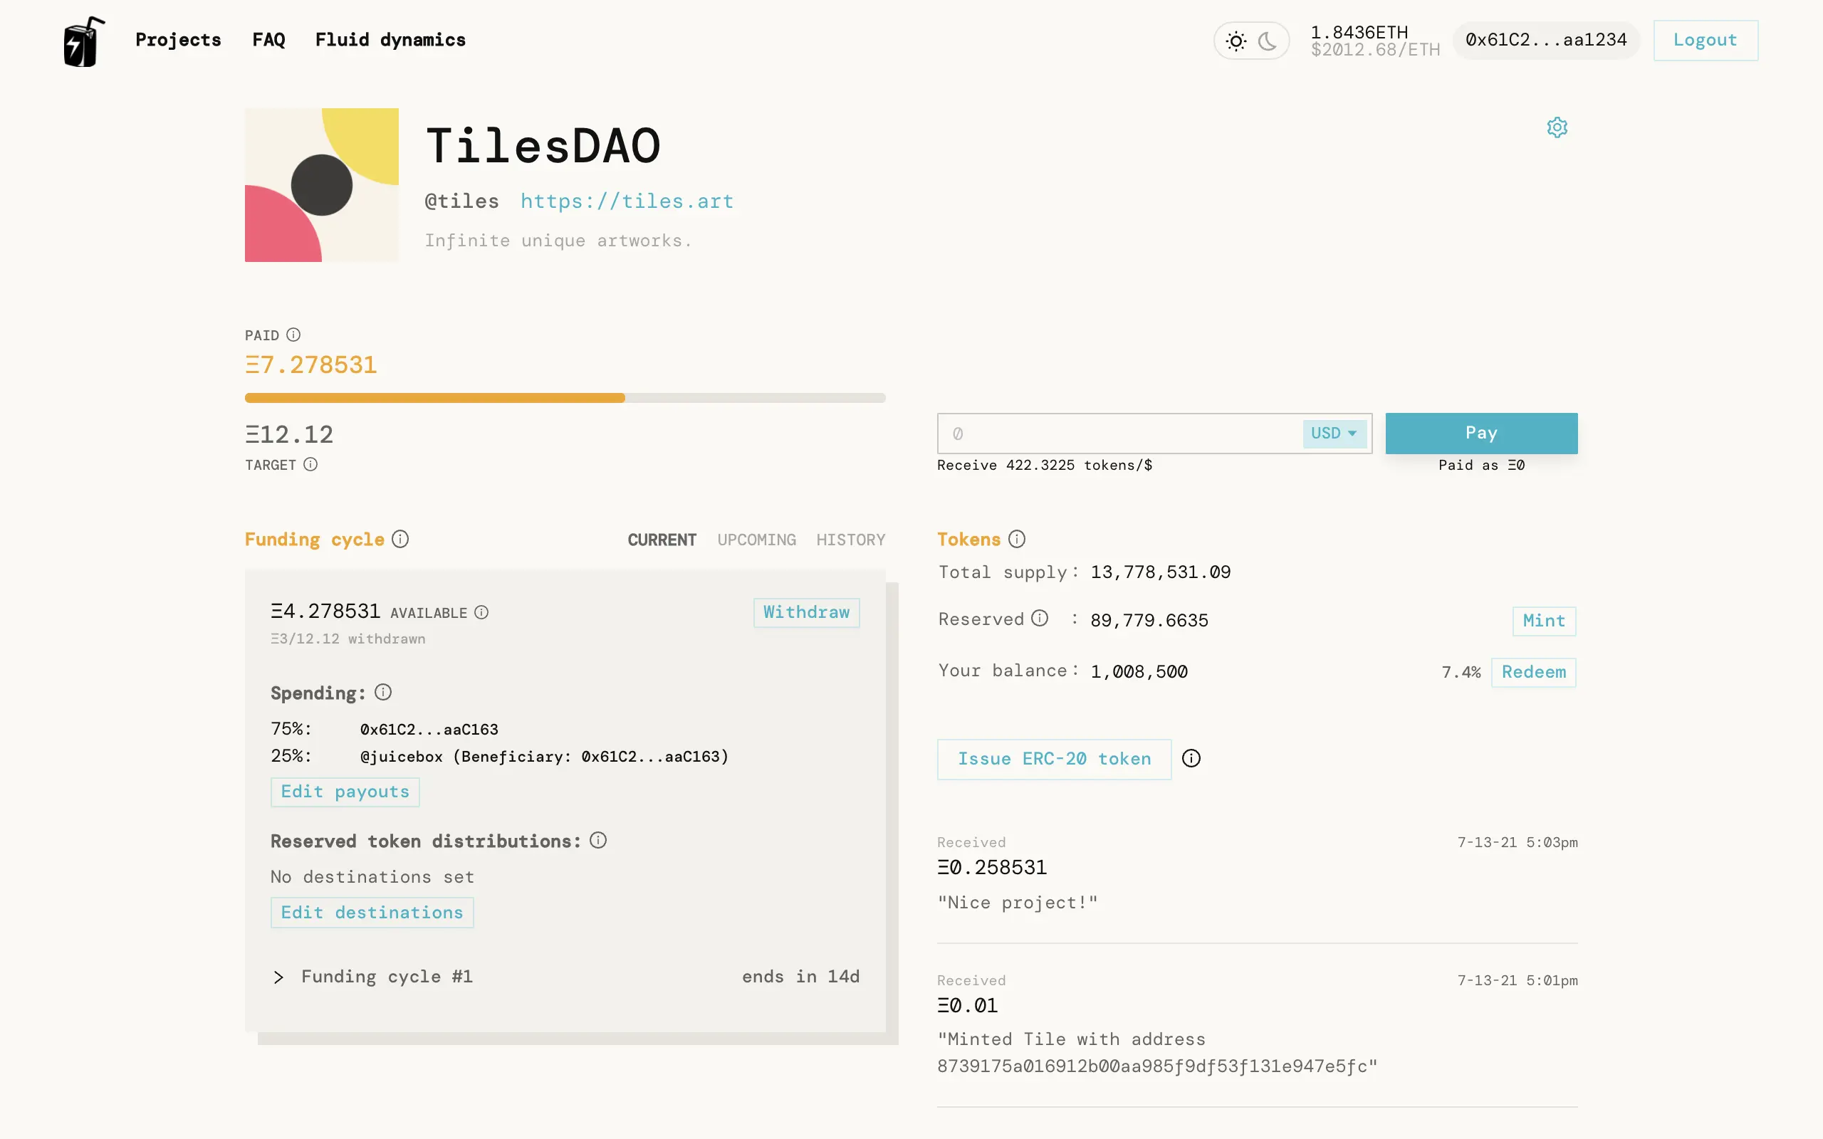Click the Juicebox logo icon
The image size is (1823, 1139).
pyautogui.click(x=83, y=41)
